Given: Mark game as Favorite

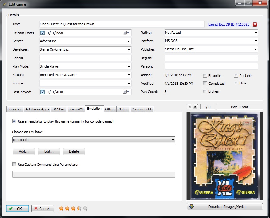Looking at the screenshot, I should click(x=205, y=76).
